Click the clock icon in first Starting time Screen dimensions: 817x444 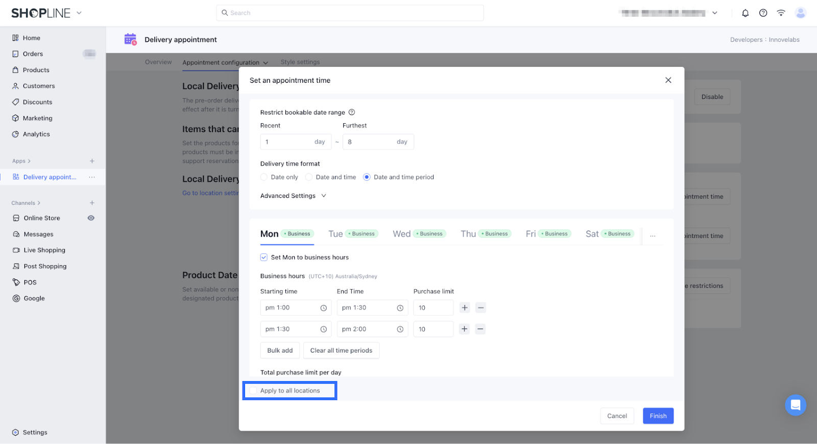(x=323, y=308)
